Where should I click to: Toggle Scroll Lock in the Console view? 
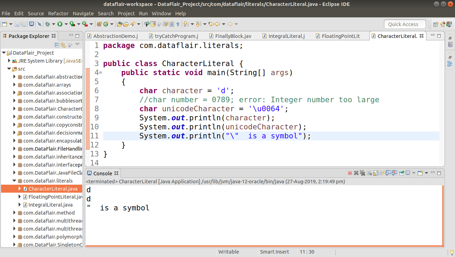[375, 172]
